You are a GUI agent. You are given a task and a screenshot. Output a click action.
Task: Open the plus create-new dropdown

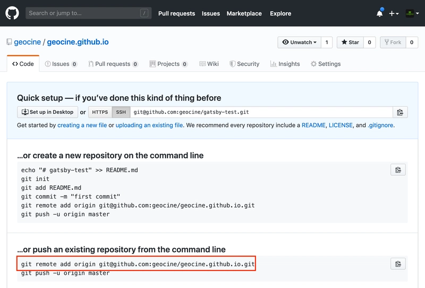[394, 13]
